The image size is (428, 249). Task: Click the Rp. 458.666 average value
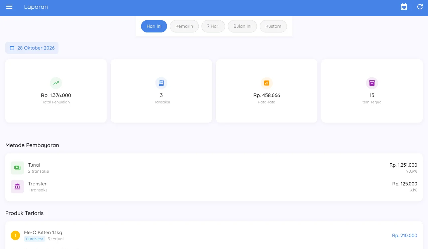pos(266,95)
